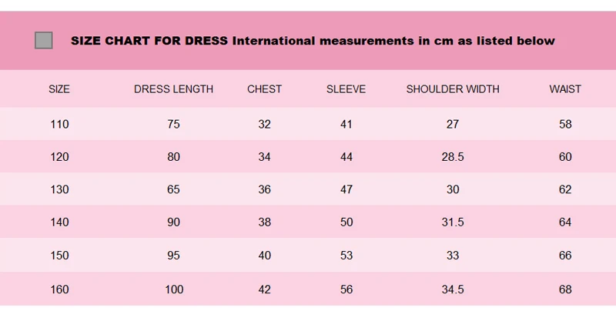Click shoulder width value 28.5
This screenshot has width=616, height=321.
click(x=453, y=157)
